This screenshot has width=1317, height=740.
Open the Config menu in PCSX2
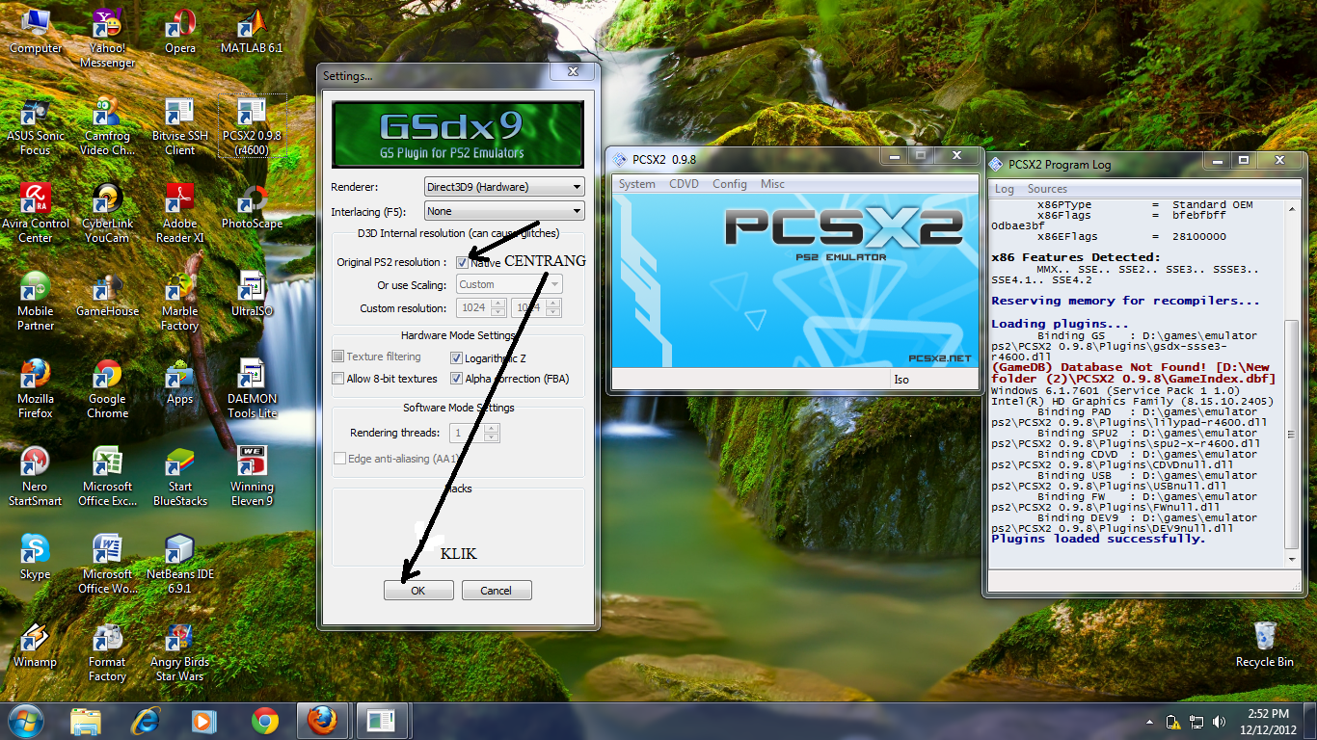point(730,184)
